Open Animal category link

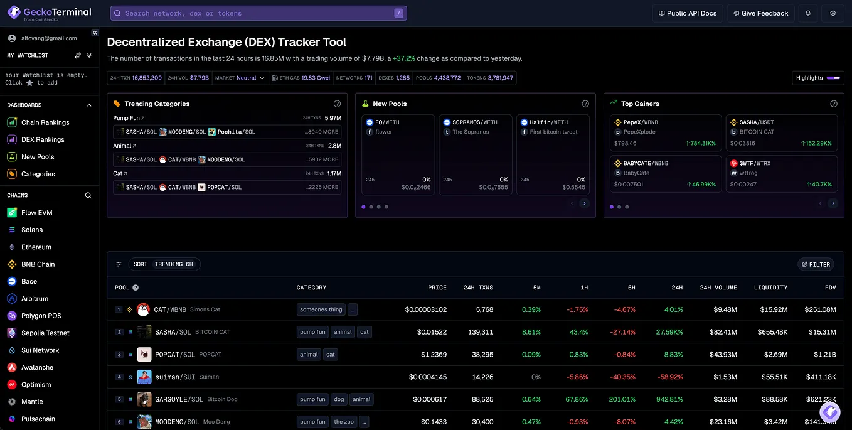point(124,146)
